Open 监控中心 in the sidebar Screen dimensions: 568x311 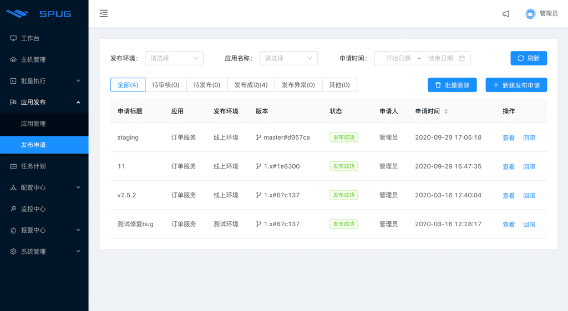coord(33,209)
